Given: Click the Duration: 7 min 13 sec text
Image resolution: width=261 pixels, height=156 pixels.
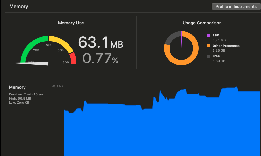Looking at the screenshot, I should click(26, 94).
